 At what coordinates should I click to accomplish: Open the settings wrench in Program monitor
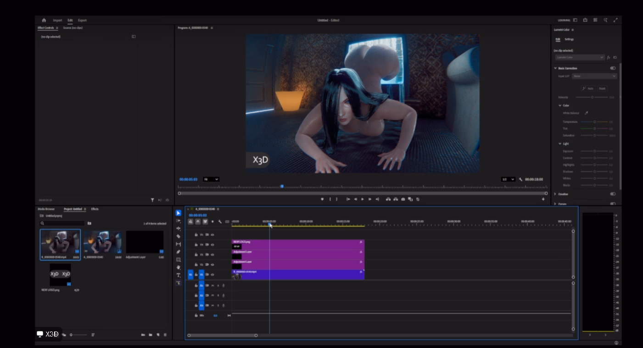pyautogui.click(x=520, y=179)
